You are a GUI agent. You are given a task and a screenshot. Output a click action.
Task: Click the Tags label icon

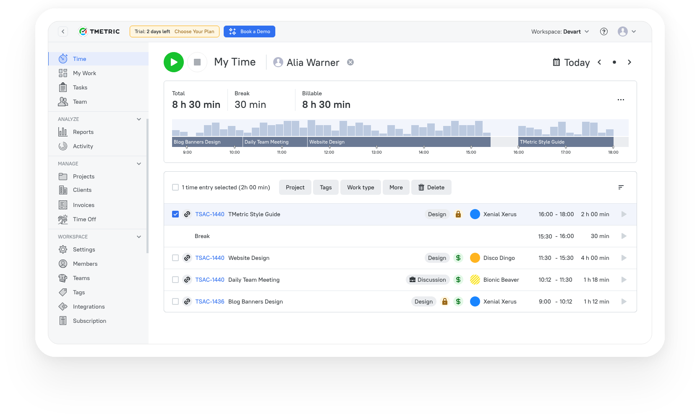[x=63, y=292]
